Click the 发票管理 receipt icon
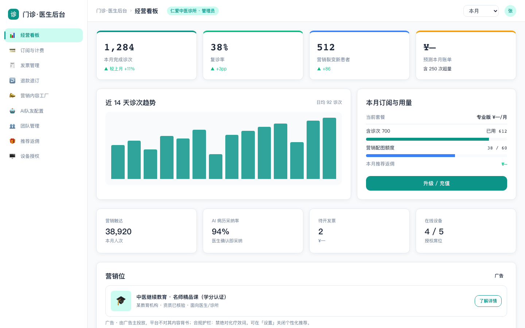 [x=12, y=65]
